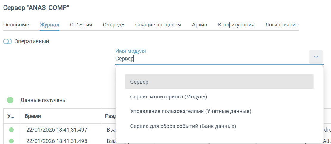
Task: Click green status dot for 18:41:31.495 row
Action: tap(11, 141)
